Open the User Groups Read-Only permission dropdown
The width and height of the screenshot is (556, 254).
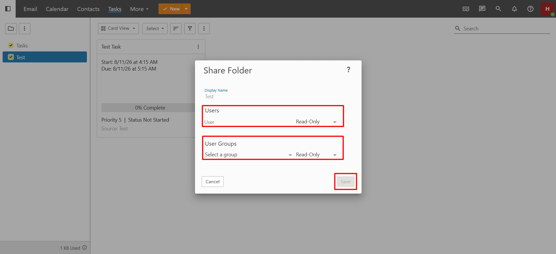316,155
